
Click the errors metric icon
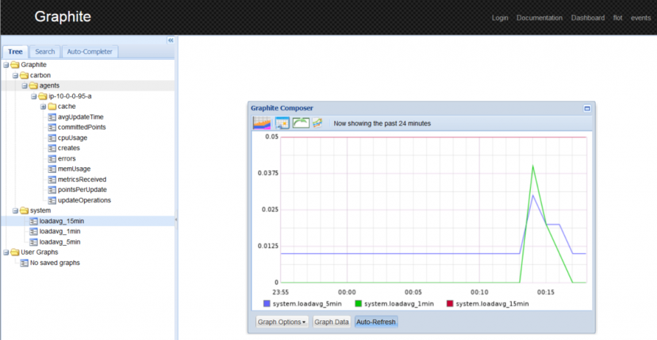click(x=52, y=159)
